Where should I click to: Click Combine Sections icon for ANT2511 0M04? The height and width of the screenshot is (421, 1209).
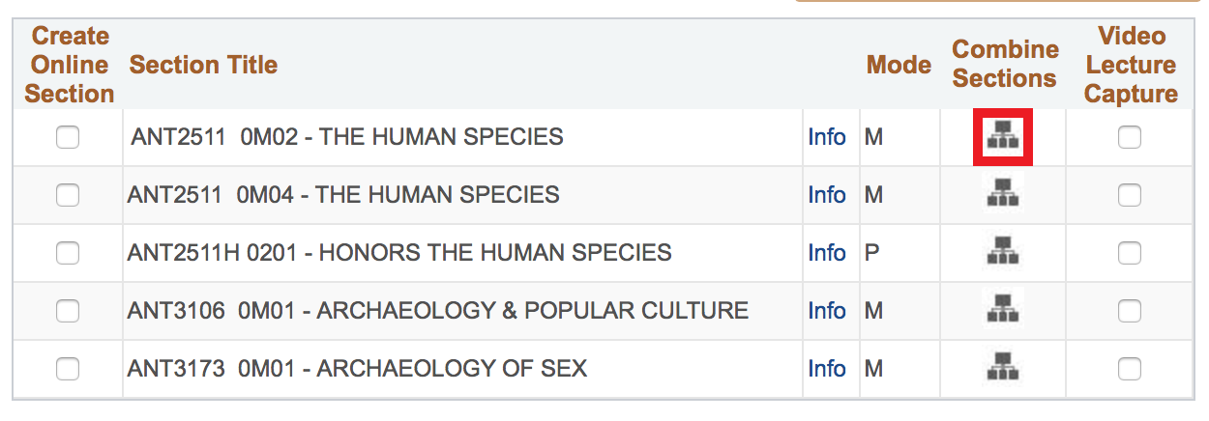point(1003,195)
